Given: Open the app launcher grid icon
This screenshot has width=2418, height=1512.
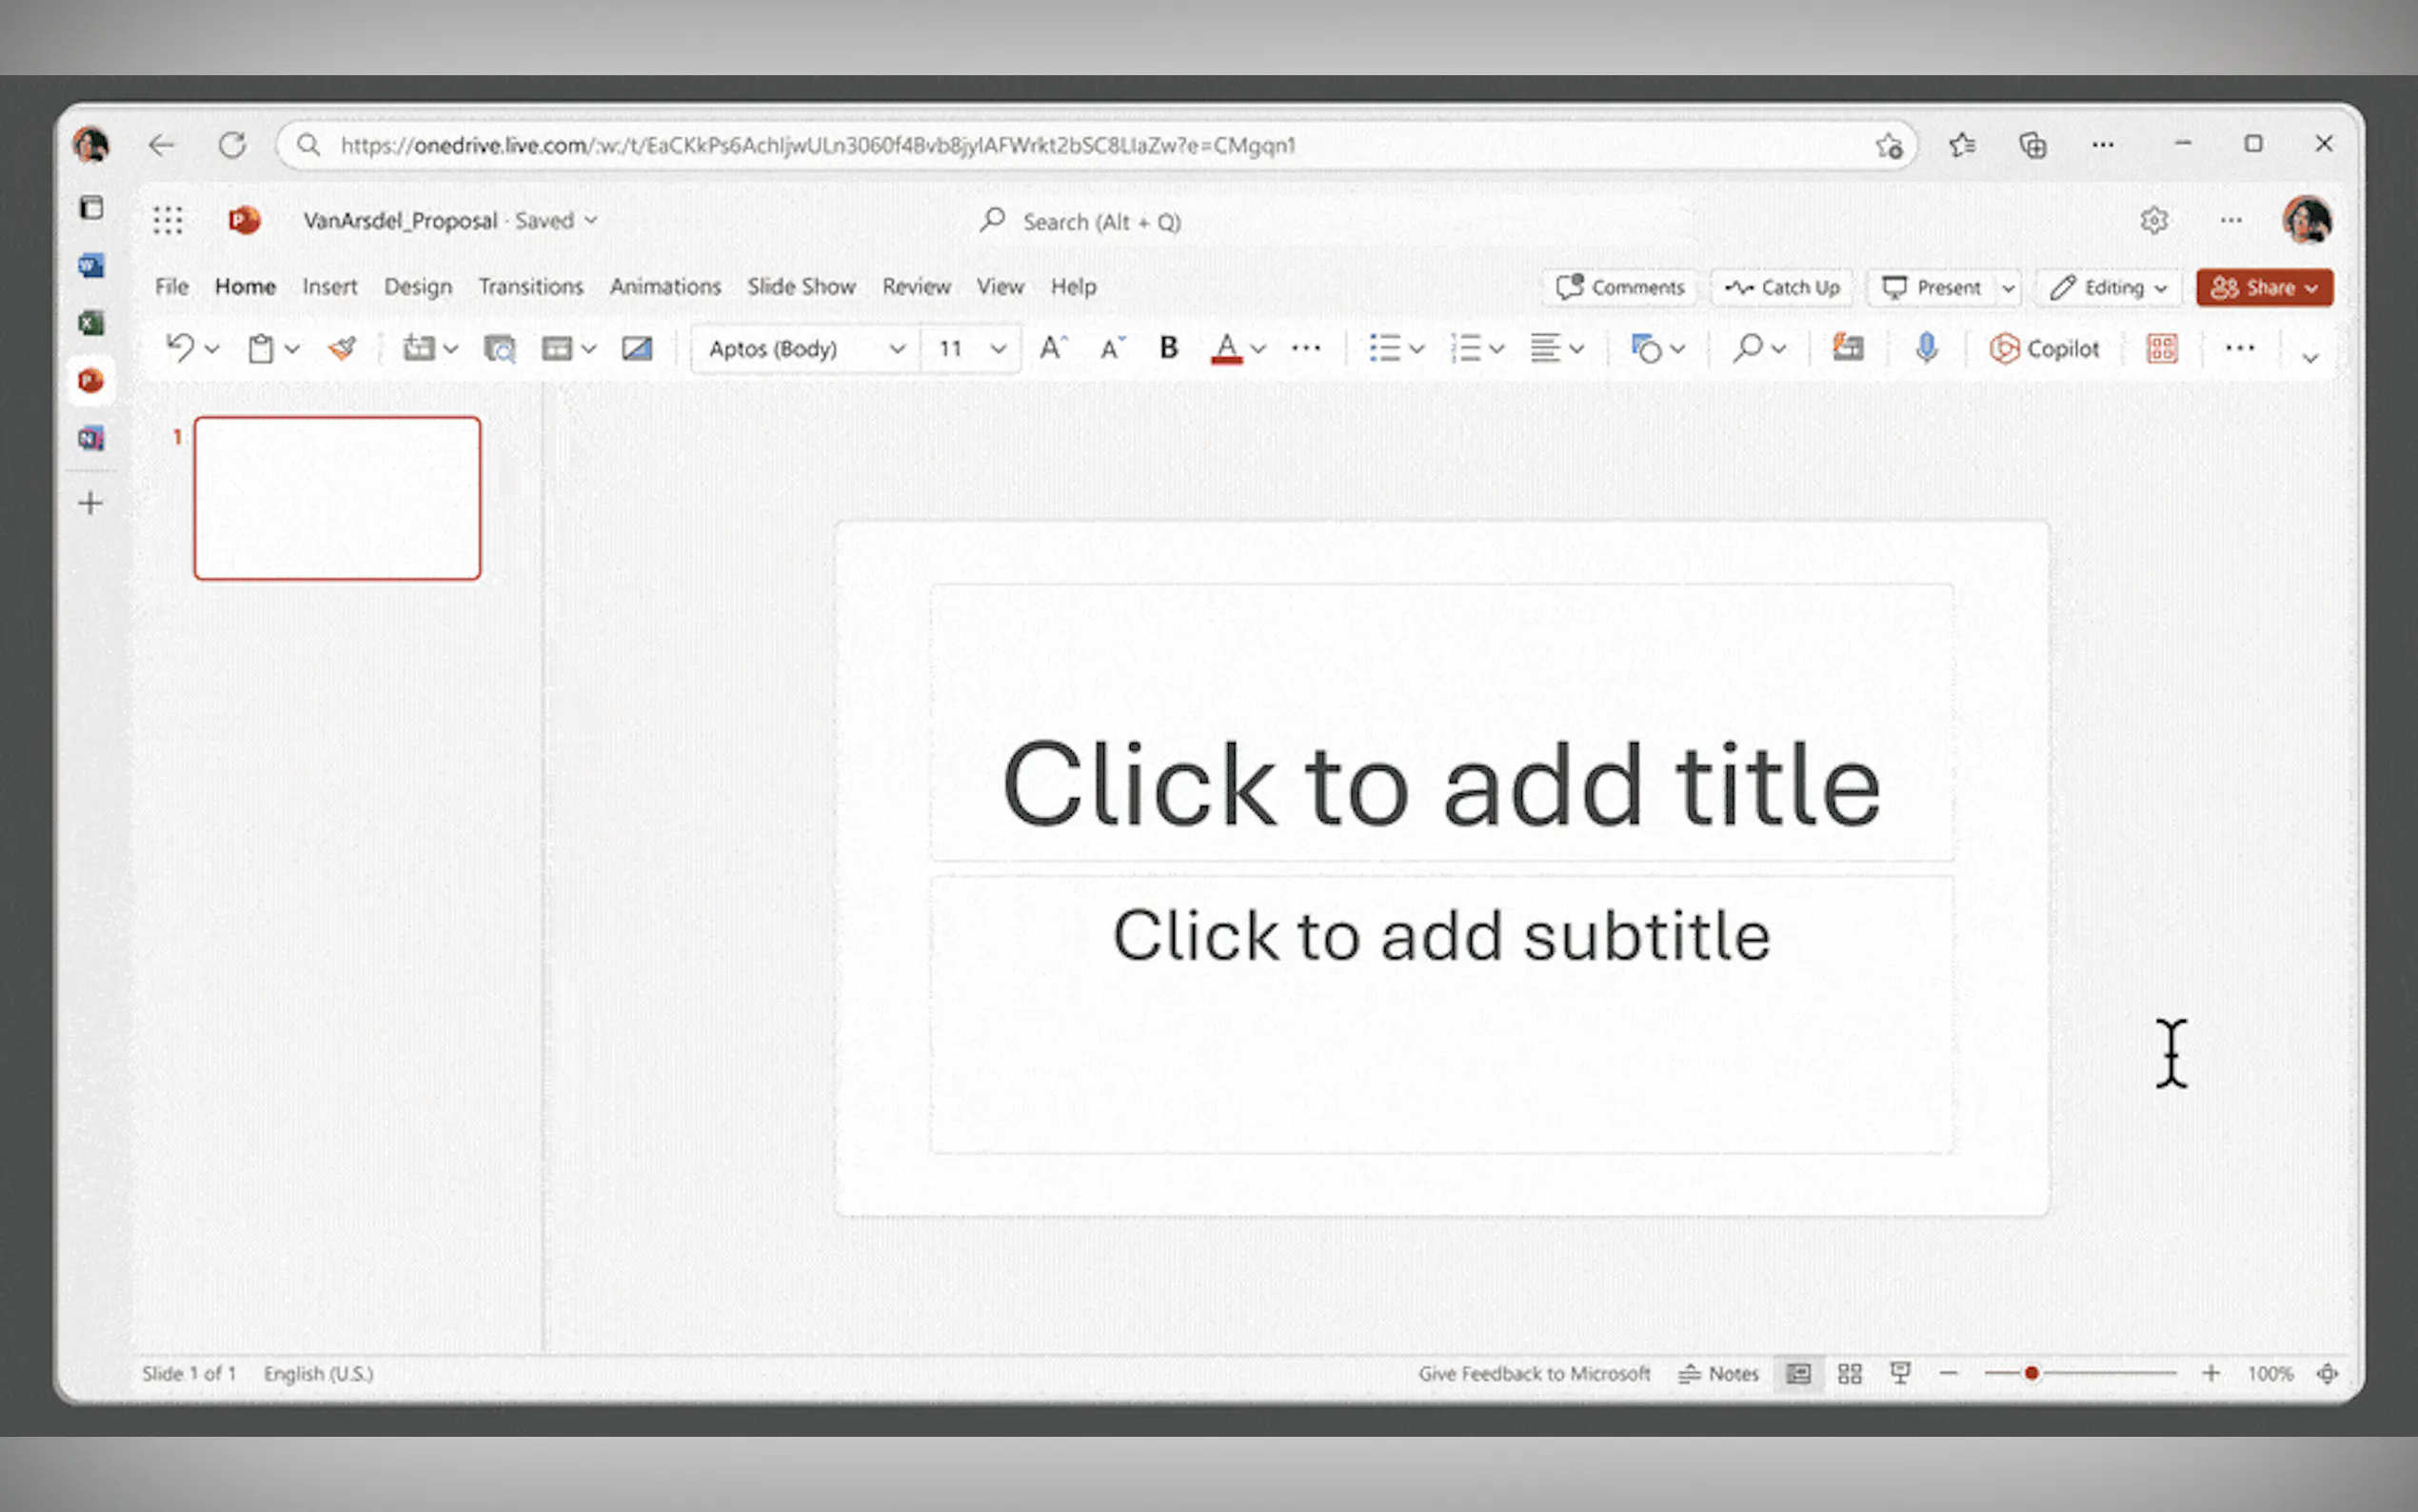Looking at the screenshot, I should coord(168,220).
